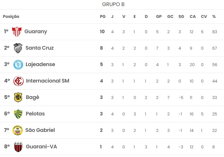The image size is (224, 157).
Task: Click the Lajeadense club crest
Action: (18, 65)
